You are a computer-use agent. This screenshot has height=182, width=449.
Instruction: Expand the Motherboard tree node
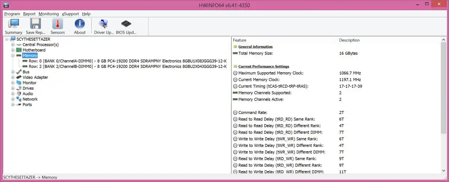[x=13, y=50]
